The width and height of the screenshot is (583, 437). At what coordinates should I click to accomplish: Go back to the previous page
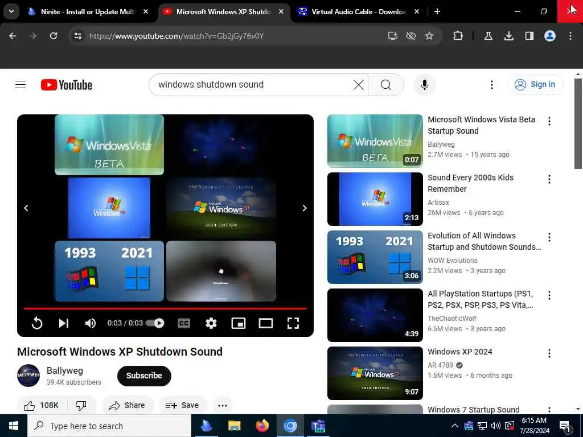point(13,36)
